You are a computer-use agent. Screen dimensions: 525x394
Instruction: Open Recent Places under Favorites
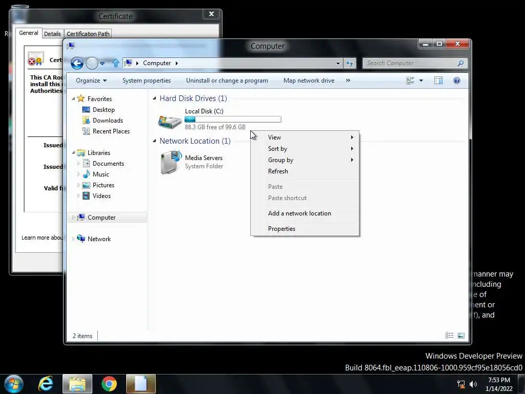[111, 131]
